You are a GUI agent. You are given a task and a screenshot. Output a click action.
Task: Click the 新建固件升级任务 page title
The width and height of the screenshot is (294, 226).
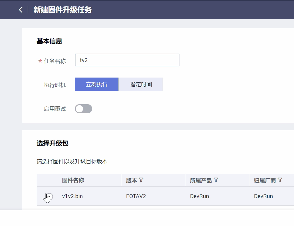click(62, 10)
